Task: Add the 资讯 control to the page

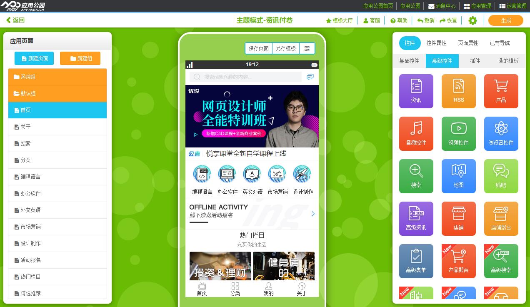Action: coord(416,91)
